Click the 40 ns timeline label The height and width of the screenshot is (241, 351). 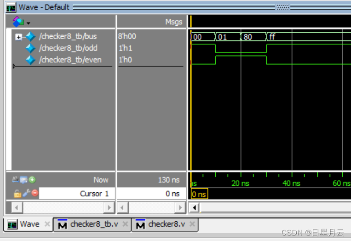[291, 184]
